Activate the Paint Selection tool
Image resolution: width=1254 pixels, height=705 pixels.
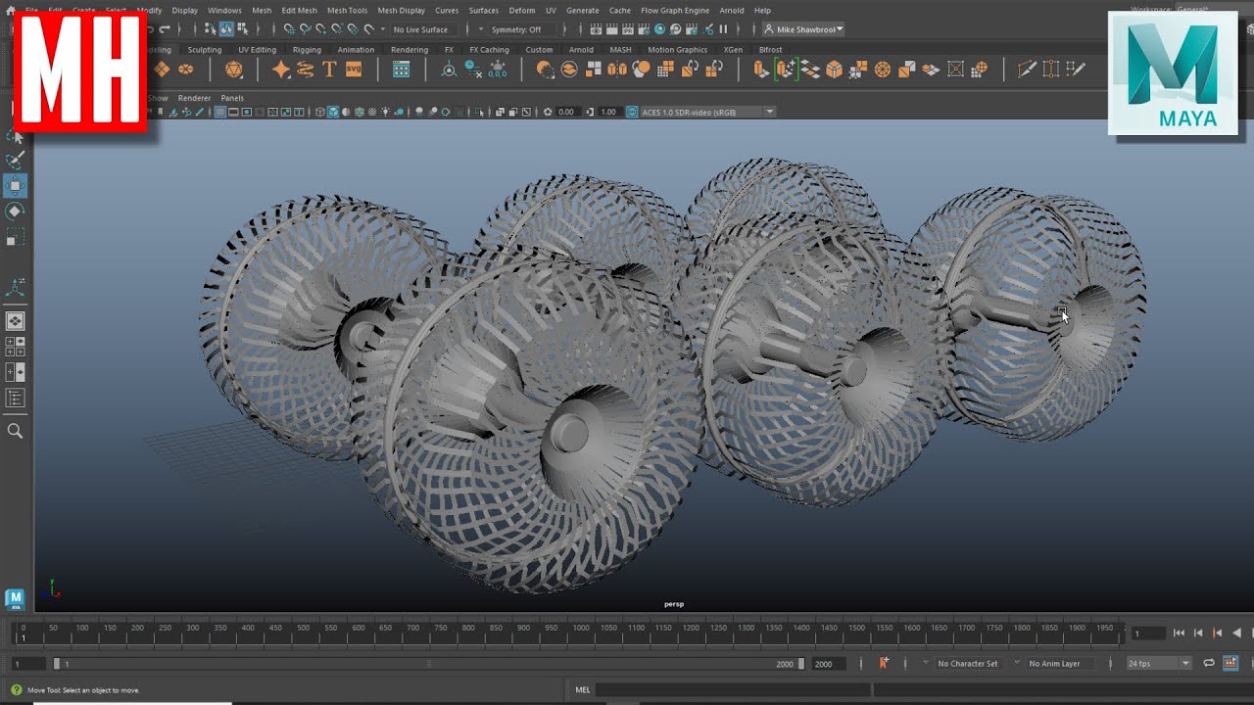click(16, 160)
